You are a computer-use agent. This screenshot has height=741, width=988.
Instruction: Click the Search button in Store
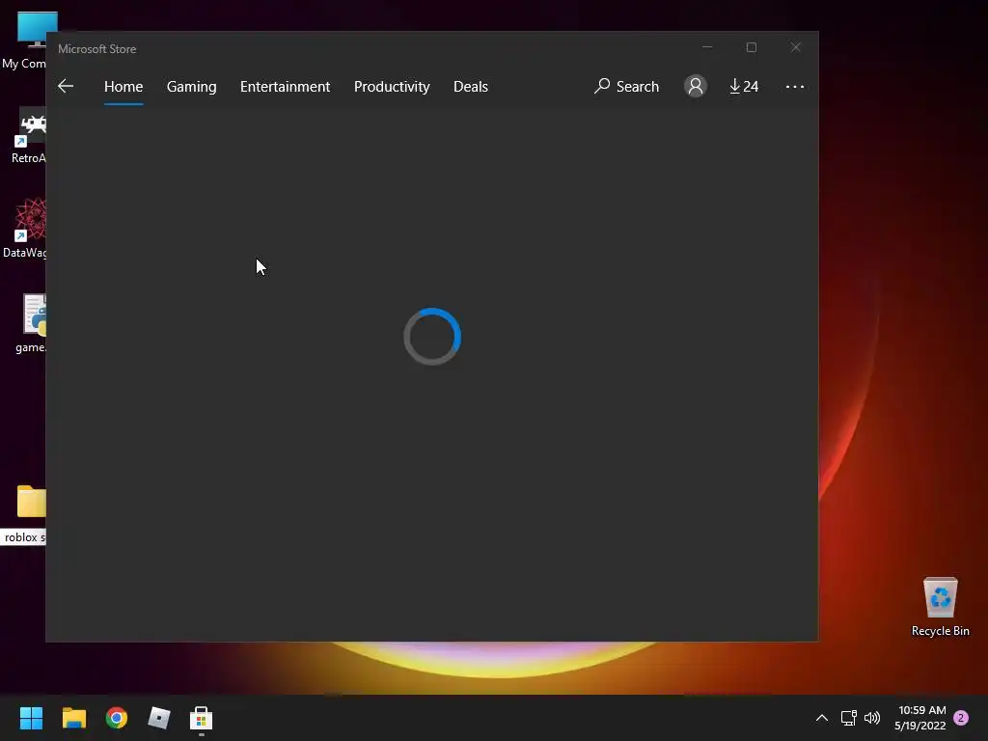(x=626, y=86)
